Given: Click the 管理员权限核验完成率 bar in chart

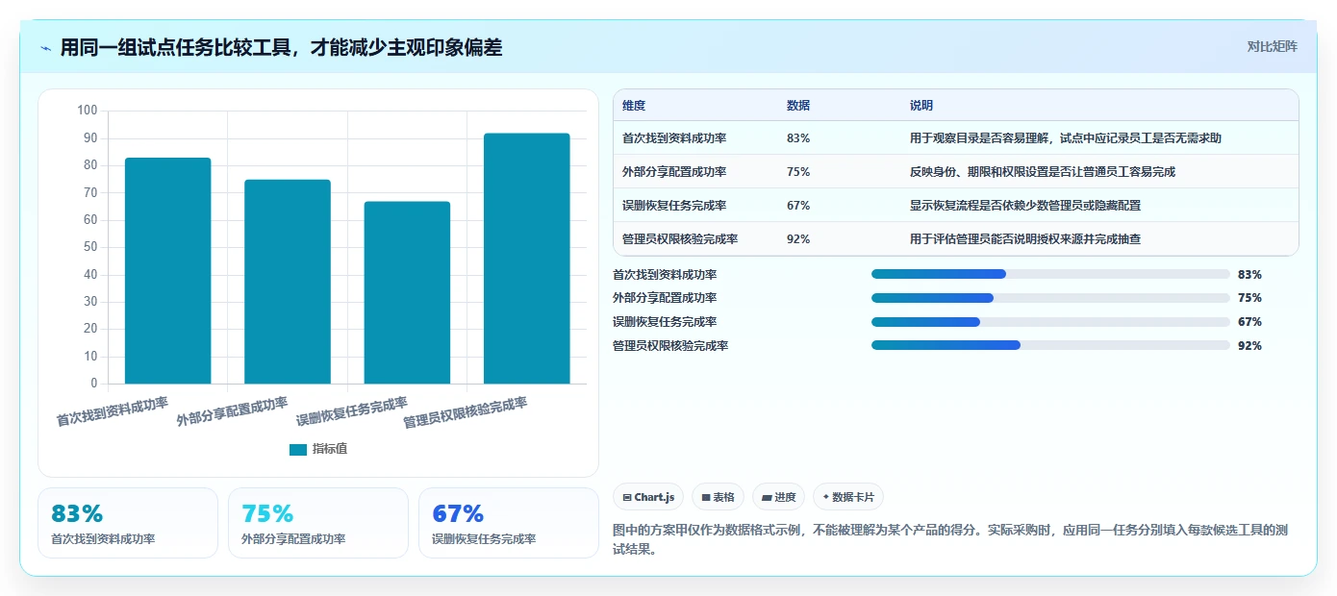Looking at the screenshot, I should [x=527, y=259].
